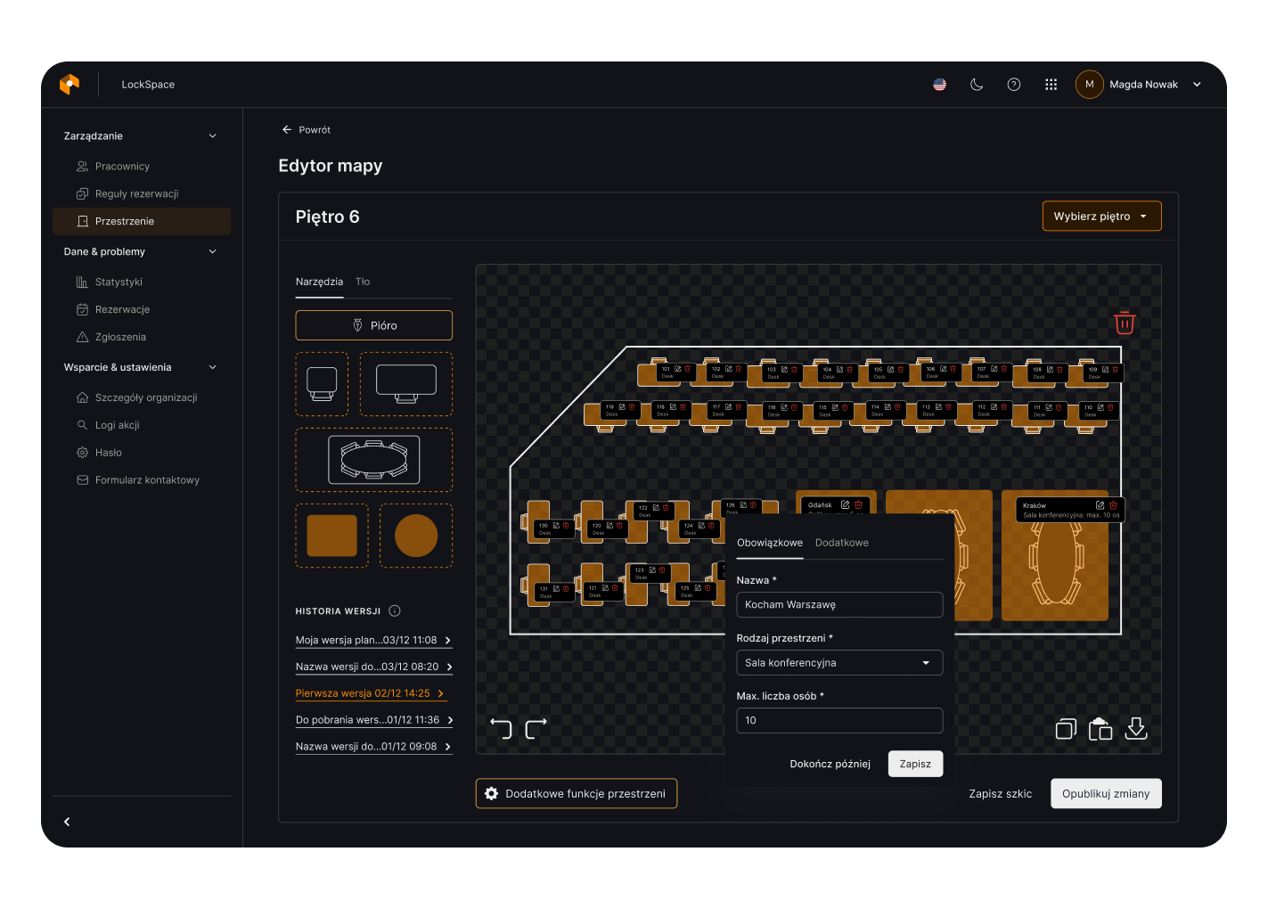Select the brown circle shape swatch
This screenshot has width=1268, height=909.
[x=416, y=536]
